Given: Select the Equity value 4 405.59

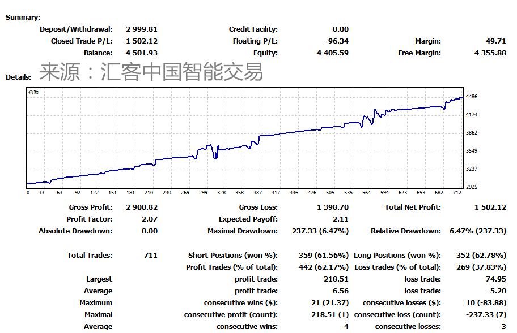Looking at the screenshot, I should (333, 53).
